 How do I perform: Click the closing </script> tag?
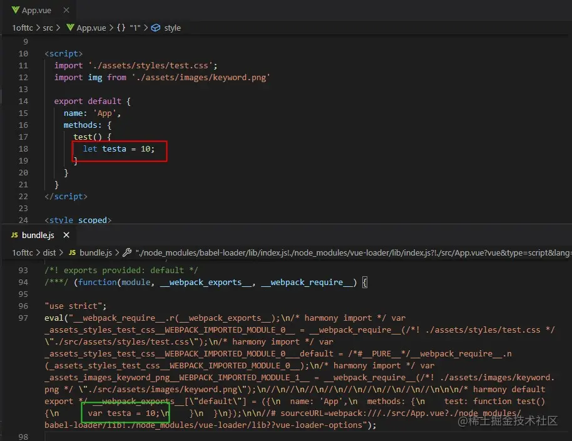tap(66, 197)
